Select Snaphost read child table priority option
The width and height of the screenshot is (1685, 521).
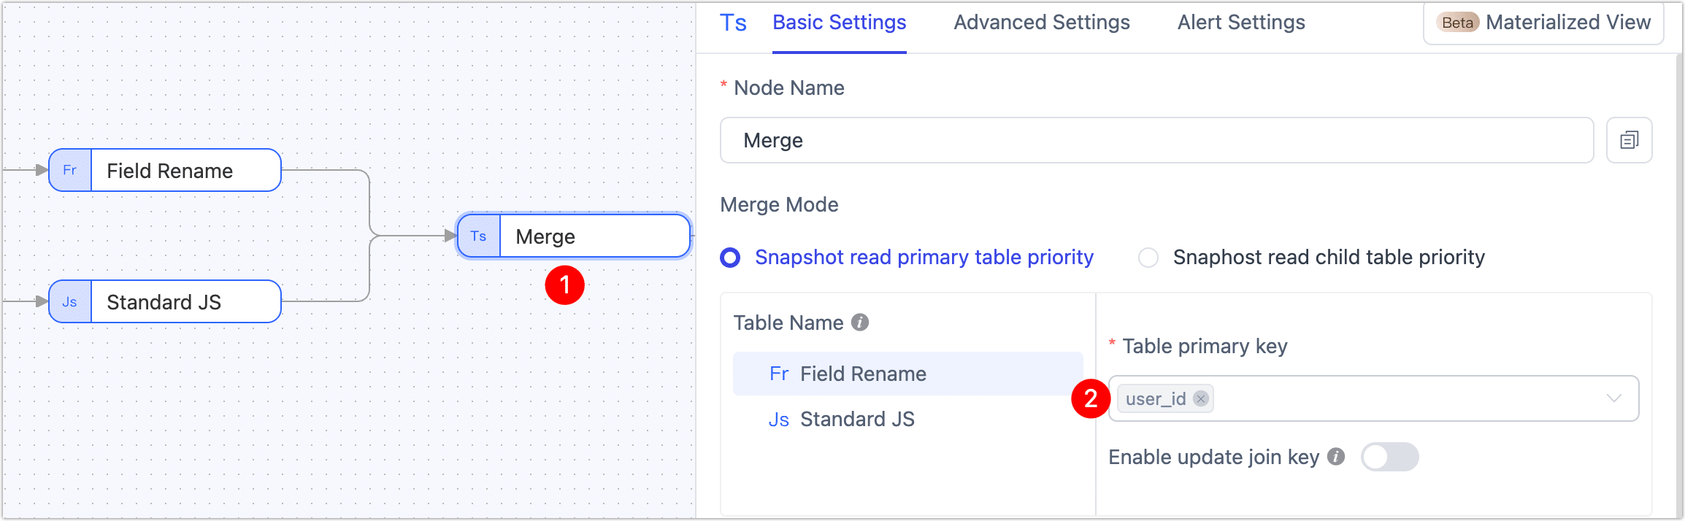tap(1148, 258)
